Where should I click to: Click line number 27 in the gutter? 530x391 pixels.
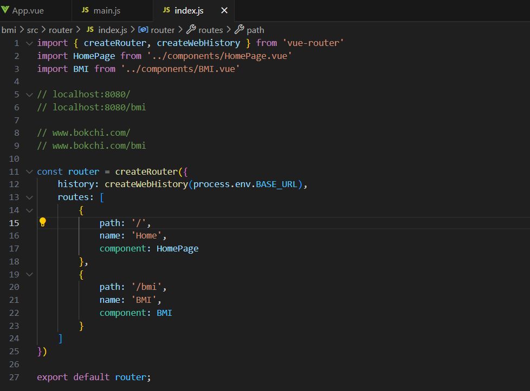coord(14,377)
